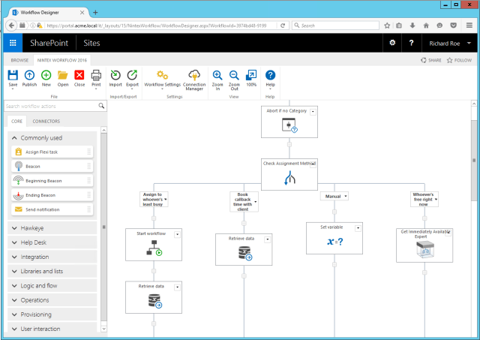
Task: Expand the Logic and flow category
Action: point(15,285)
